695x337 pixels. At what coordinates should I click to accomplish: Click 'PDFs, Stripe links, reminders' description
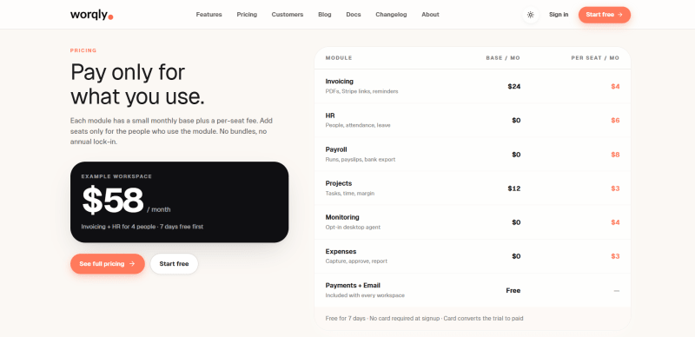click(361, 91)
